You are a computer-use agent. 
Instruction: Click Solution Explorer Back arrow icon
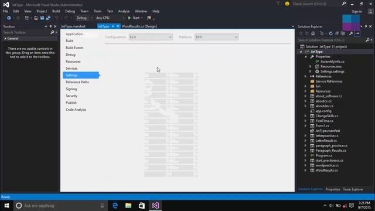click(301, 33)
